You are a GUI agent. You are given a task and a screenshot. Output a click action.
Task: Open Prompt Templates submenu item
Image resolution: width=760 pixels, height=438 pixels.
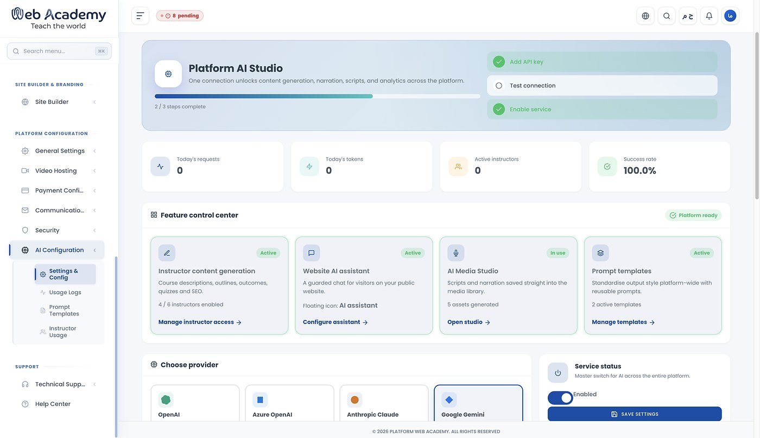click(x=65, y=310)
